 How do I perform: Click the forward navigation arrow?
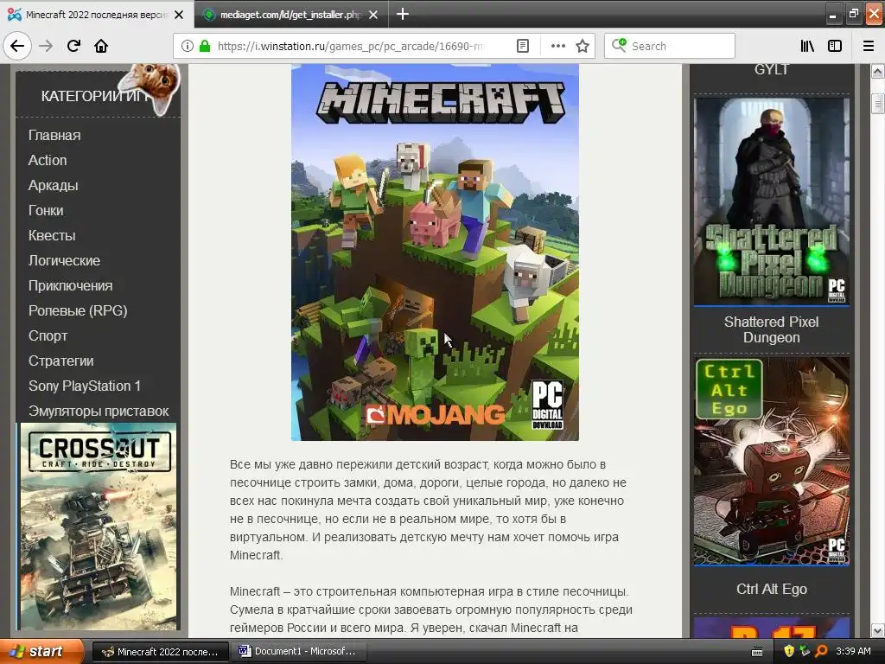coord(46,46)
